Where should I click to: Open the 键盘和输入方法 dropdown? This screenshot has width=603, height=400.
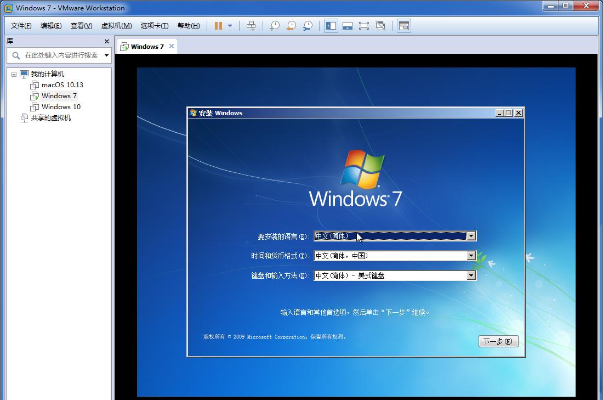click(471, 275)
